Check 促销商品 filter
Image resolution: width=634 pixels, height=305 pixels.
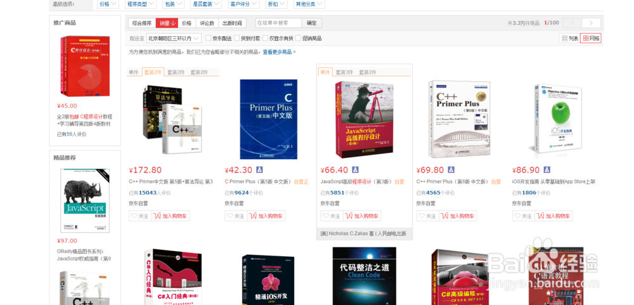(x=299, y=39)
